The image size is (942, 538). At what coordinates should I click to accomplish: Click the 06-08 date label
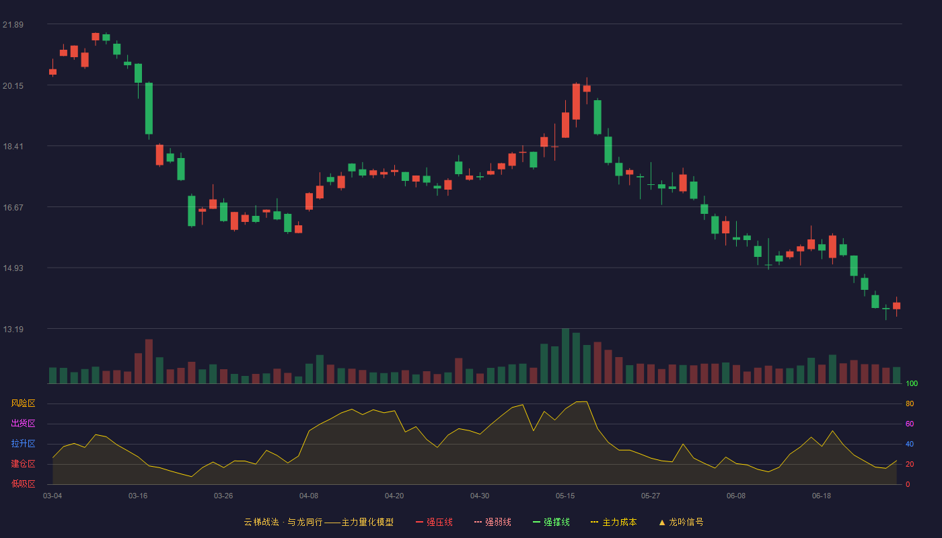(x=736, y=496)
